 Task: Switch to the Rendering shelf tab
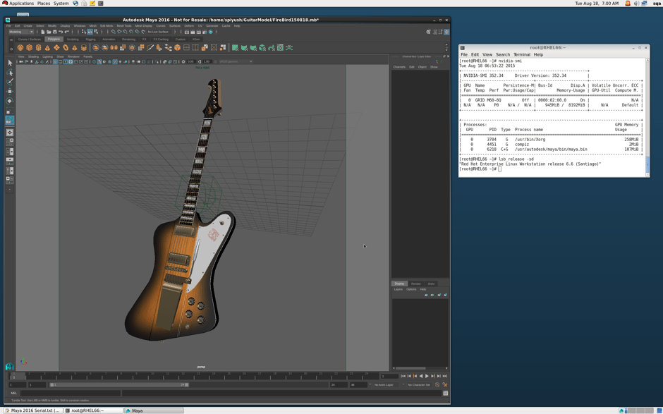pyautogui.click(x=128, y=39)
